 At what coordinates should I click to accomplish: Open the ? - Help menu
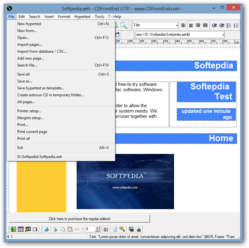(115, 17)
